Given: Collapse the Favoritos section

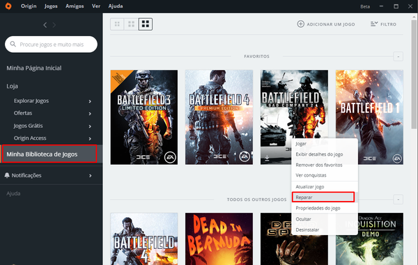Looking at the screenshot, I should (398, 56).
